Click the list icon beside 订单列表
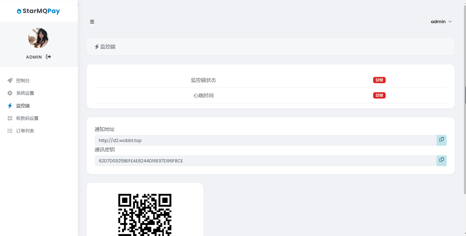This screenshot has height=236, width=466. (x=10, y=131)
